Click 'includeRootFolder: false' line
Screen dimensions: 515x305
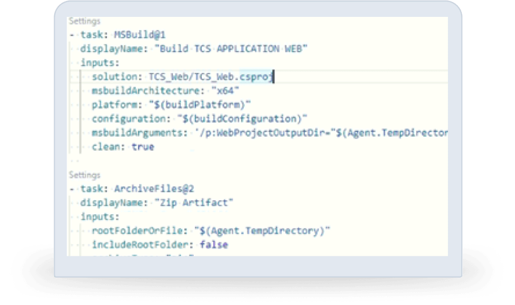pyautogui.click(x=160, y=245)
